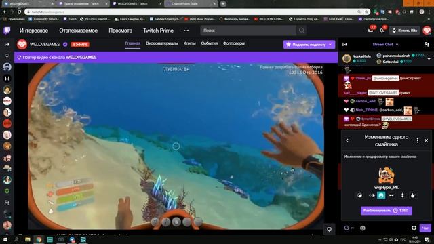The height and width of the screenshot is (244, 434).
Task: Select the vertical squish emote modifier
Action: (x=402, y=195)
